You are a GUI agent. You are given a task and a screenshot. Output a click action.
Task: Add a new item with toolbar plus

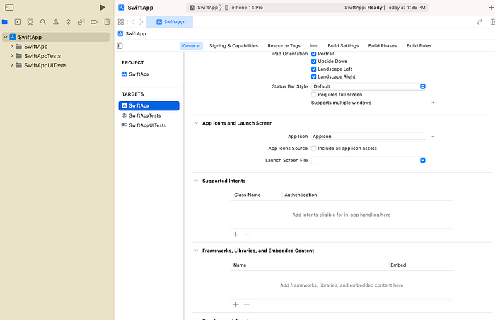[x=491, y=7]
